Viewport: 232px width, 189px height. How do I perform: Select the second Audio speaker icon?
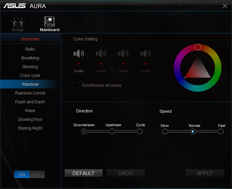pyautogui.click(x=101, y=53)
